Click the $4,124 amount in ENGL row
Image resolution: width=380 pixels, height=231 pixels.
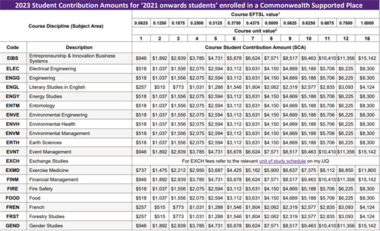point(367,87)
